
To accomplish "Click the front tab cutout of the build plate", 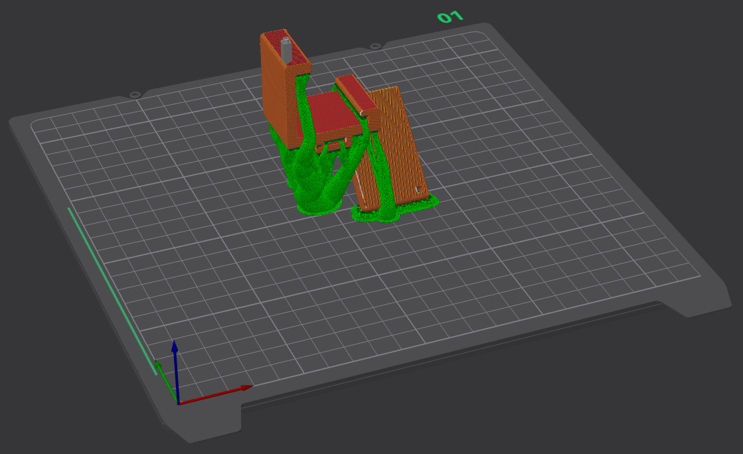I will tap(206, 425).
